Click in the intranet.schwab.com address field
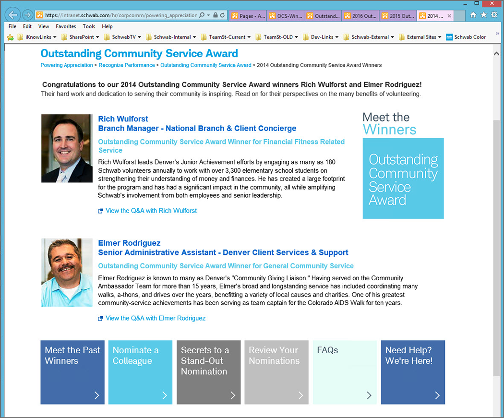Viewport: 504px width, 418px height. point(120,15)
